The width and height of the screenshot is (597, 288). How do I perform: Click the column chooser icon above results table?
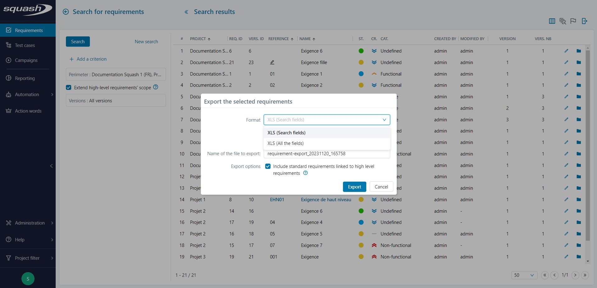click(552, 21)
